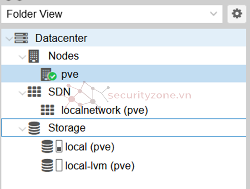Click the local-lvm database icon
The image size is (250, 189).
47,165
